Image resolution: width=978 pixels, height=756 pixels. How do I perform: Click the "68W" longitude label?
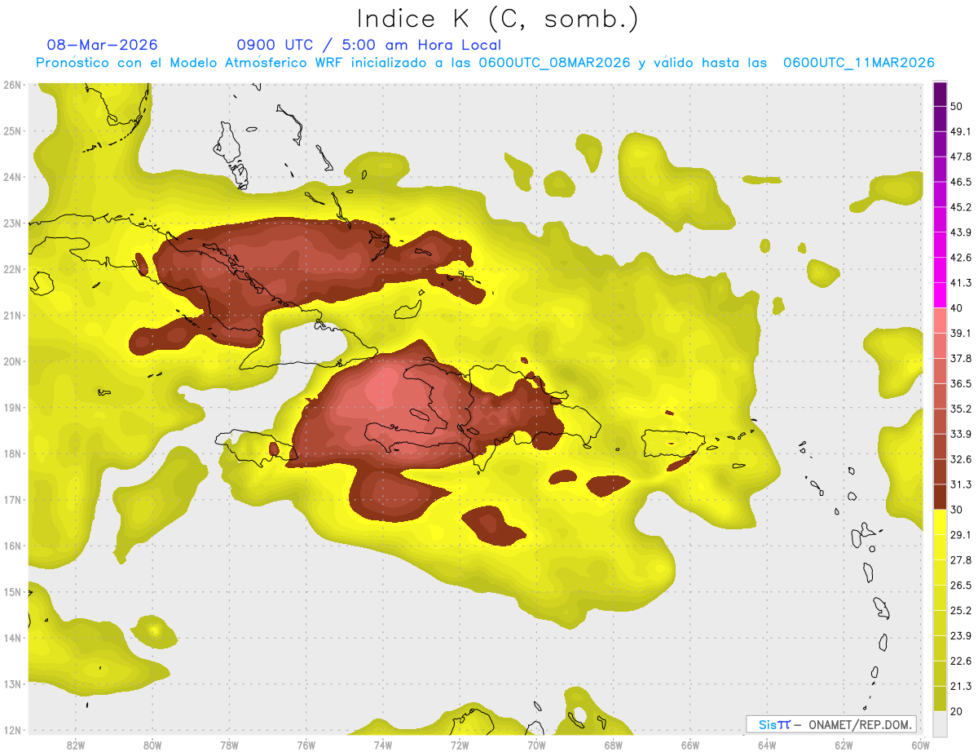614,745
